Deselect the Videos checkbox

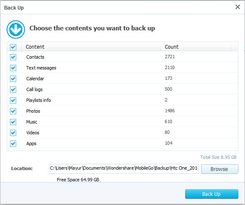tap(13, 133)
